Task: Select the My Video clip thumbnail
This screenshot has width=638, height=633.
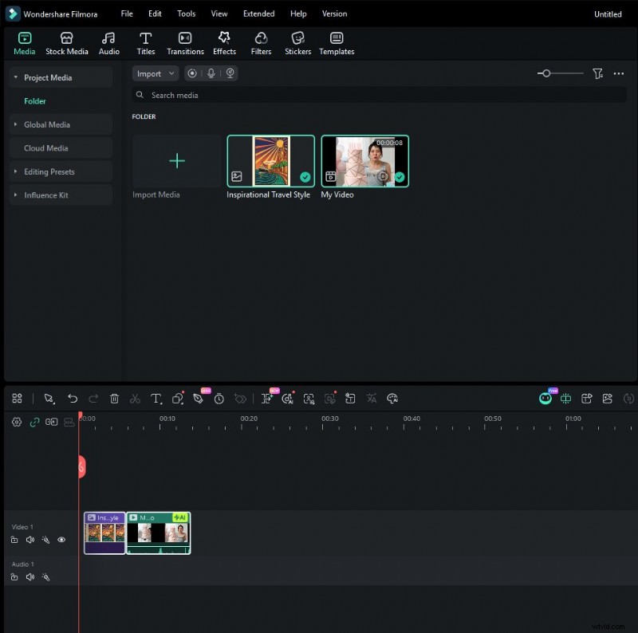Action: click(364, 160)
